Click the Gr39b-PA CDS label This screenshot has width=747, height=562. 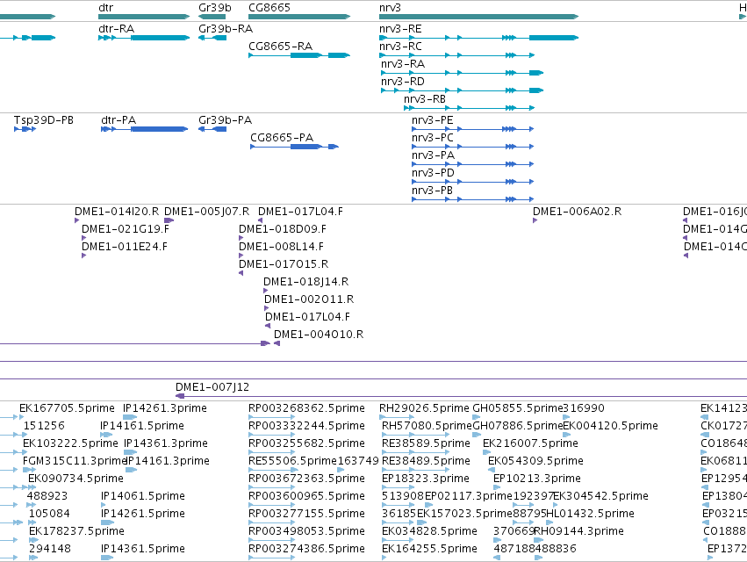[x=225, y=120]
